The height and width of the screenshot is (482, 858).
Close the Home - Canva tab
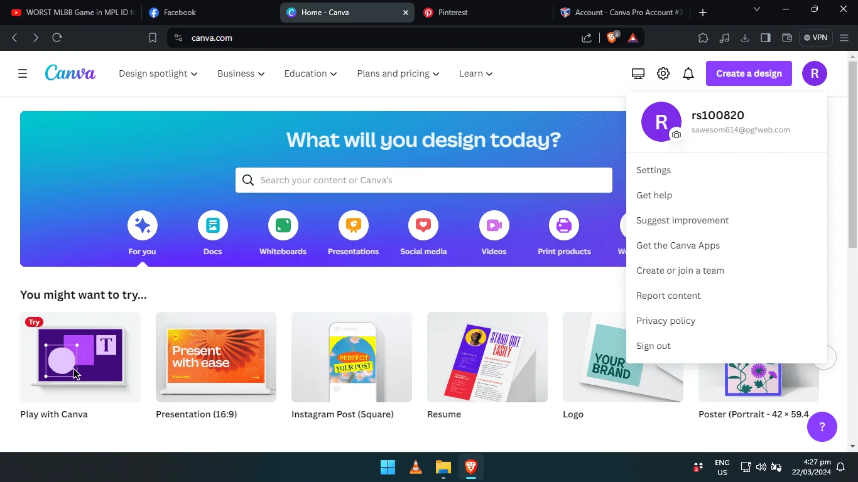pyautogui.click(x=406, y=13)
